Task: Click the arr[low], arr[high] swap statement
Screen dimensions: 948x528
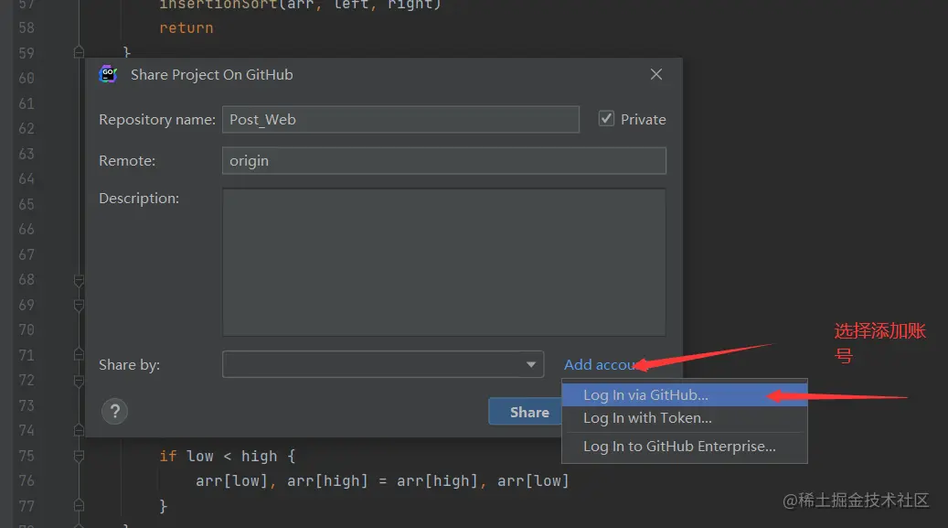Action: (382, 480)
